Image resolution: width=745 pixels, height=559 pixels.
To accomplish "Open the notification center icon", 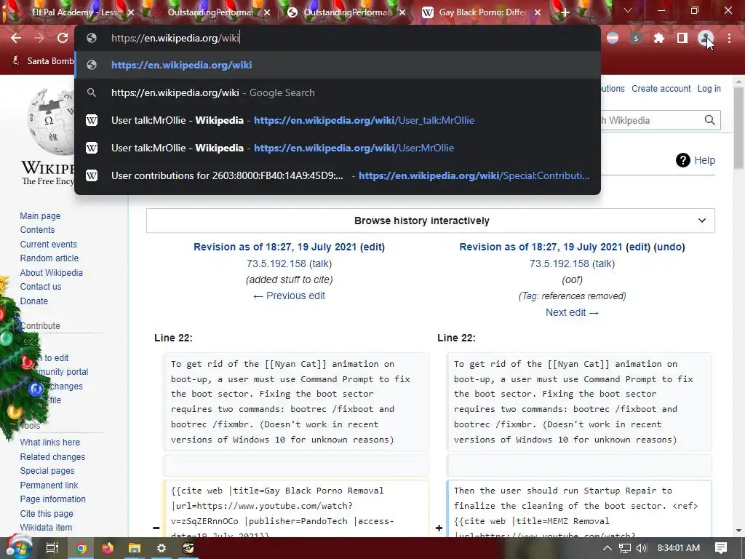I will pos(721,548).
